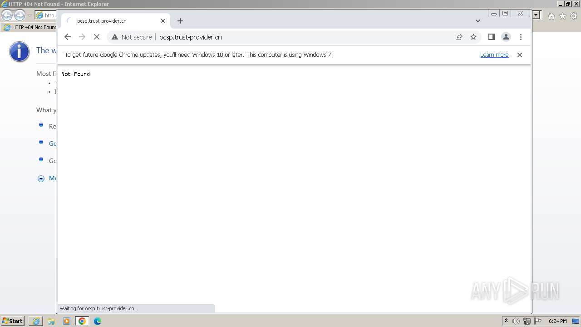The height and width of the screenshot is (327, 581).
Task: Open Action Center flag icon
Action: point(538,321)
